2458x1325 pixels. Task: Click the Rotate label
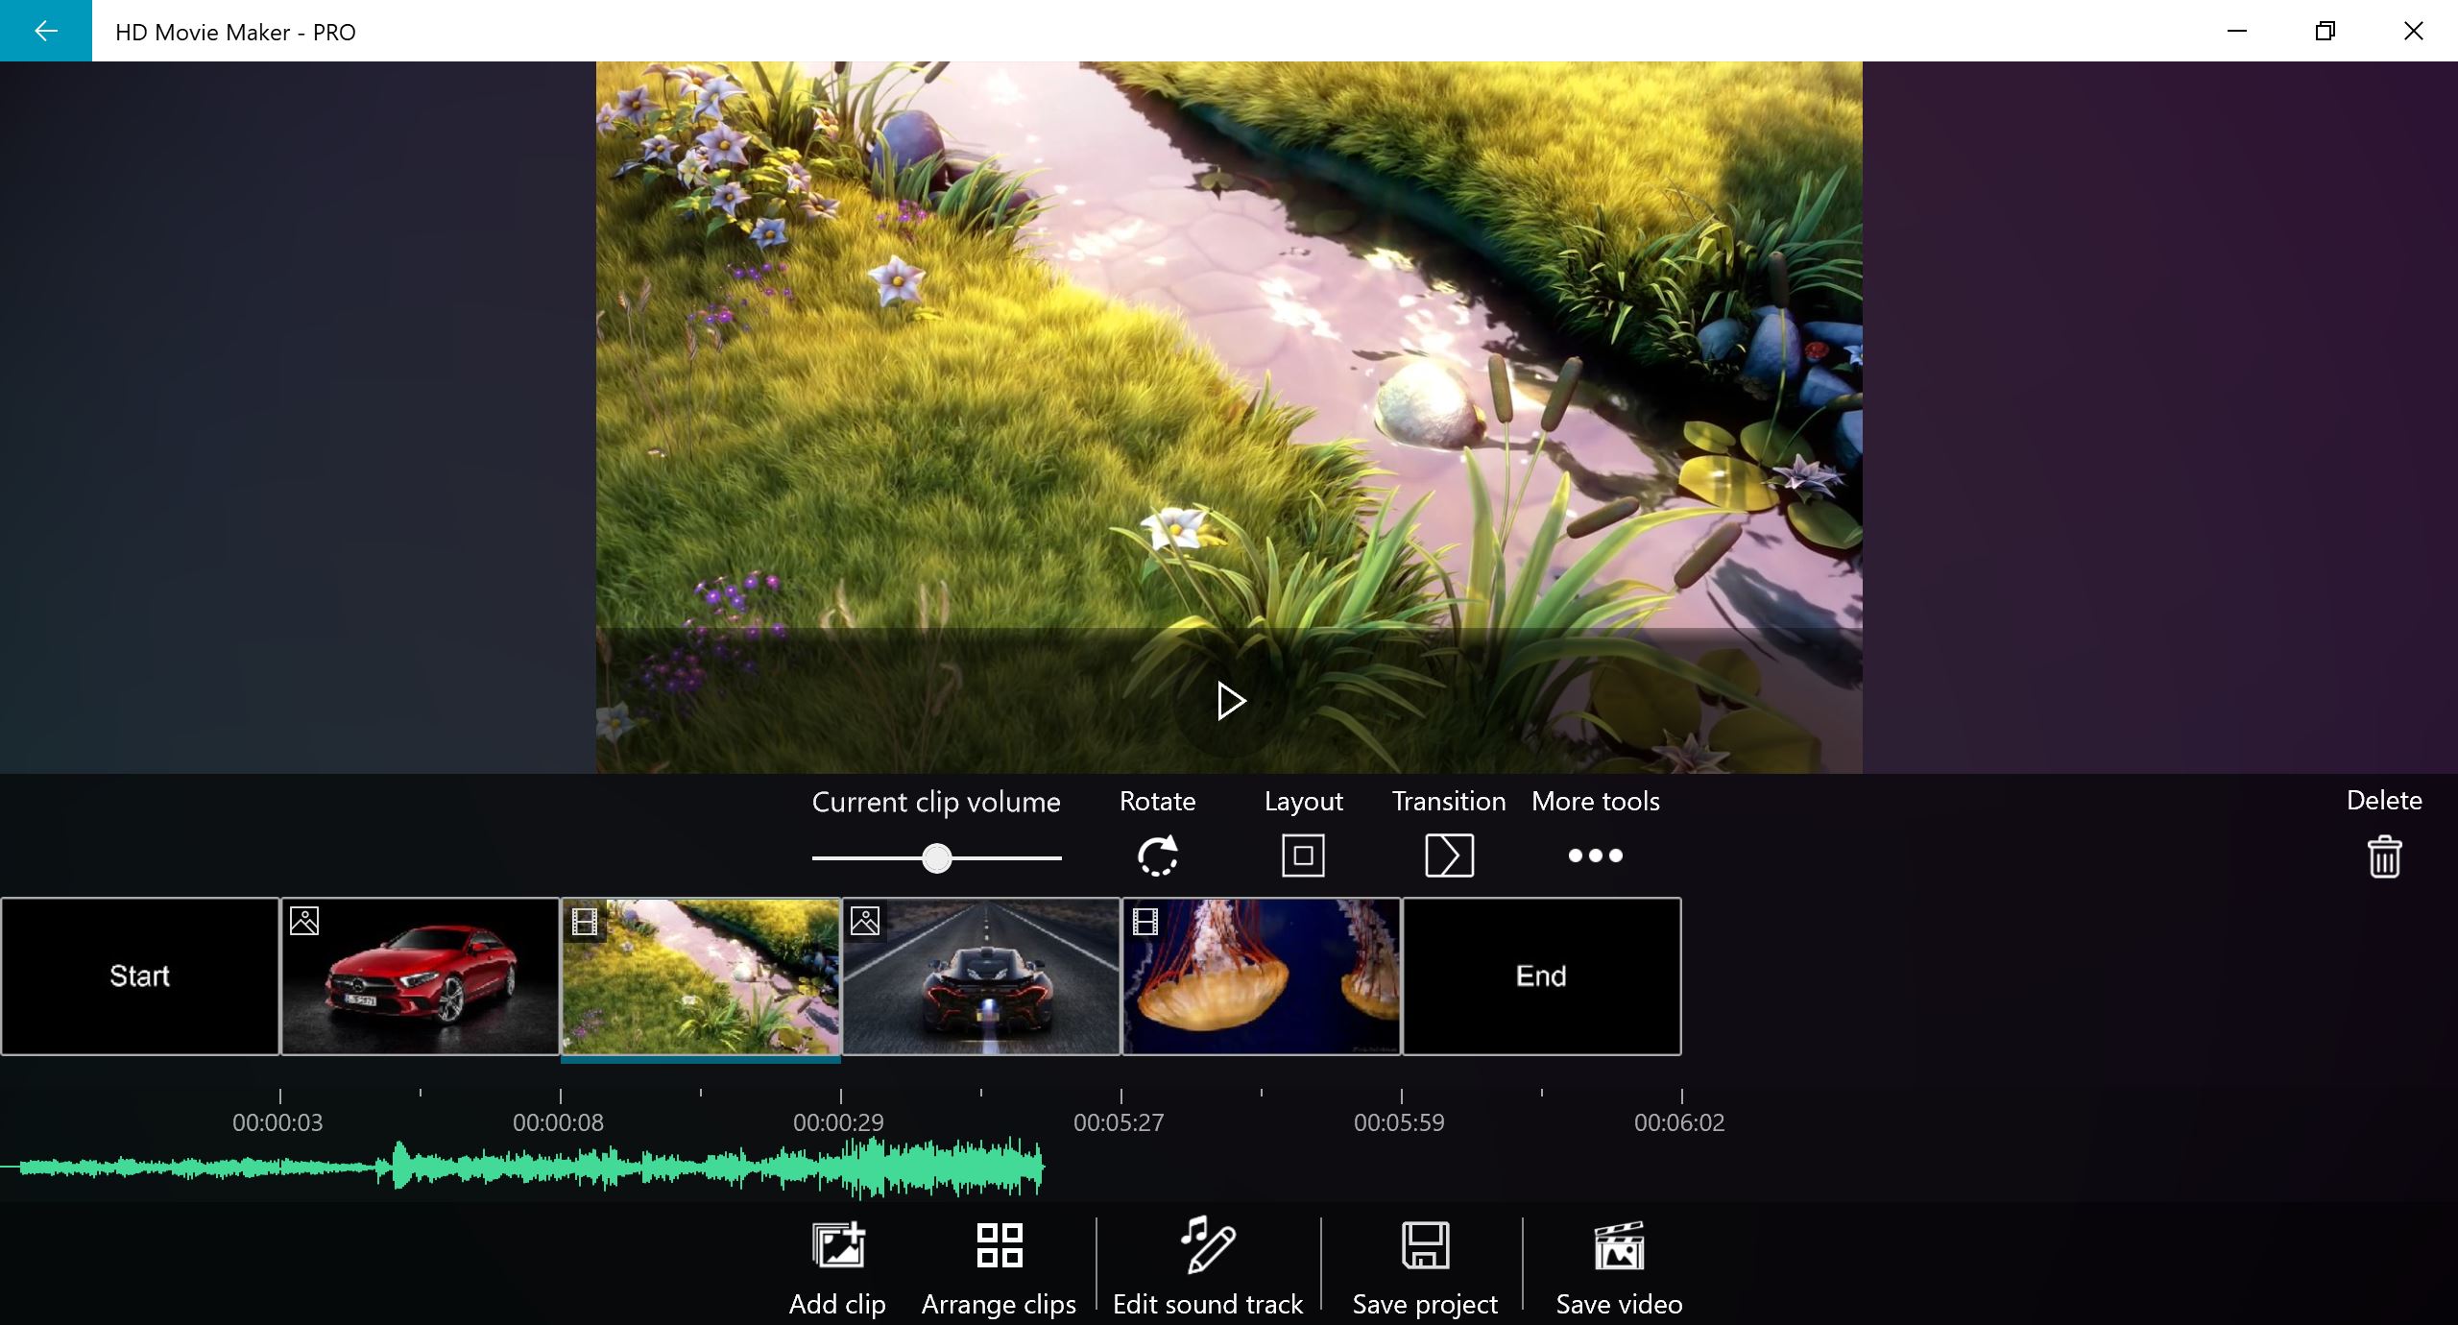[1158, 801]
